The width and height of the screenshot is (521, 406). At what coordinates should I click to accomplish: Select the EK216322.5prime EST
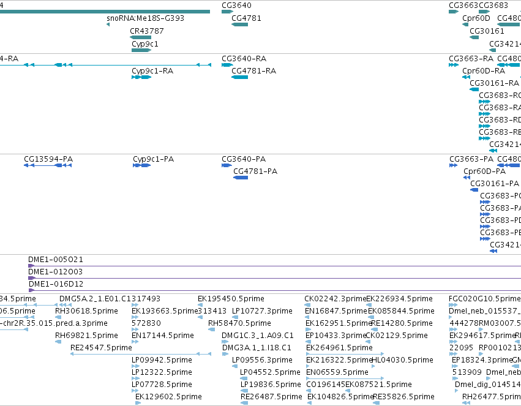point(308,366)
